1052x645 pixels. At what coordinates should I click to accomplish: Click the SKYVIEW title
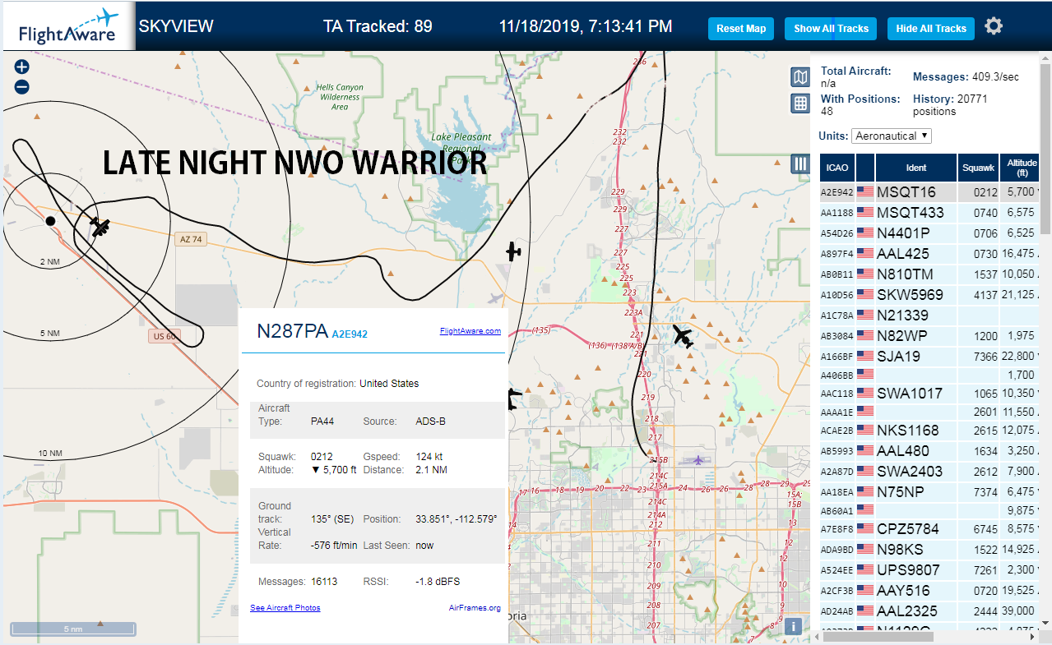point(176,26)
